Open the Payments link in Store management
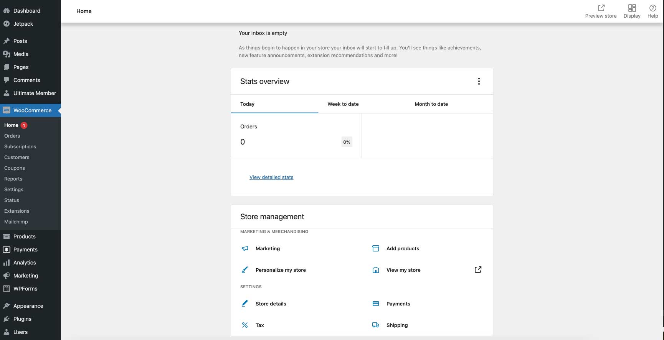This screenshot has height=340, width=664. pos(398,304)
